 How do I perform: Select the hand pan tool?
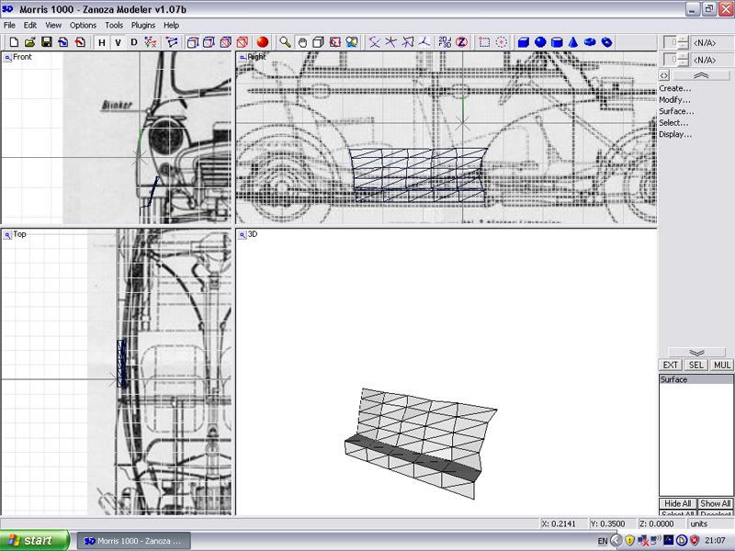302,42
